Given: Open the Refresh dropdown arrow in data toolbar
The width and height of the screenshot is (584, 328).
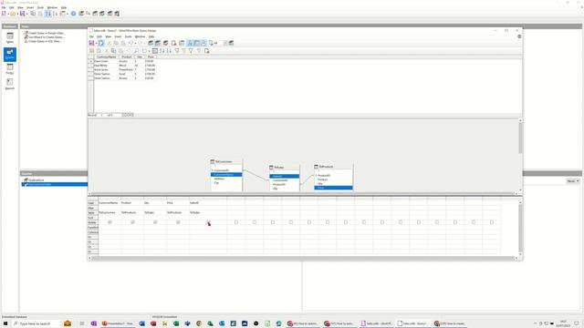Looking at the screenshot, I should (x=149, y=51).
